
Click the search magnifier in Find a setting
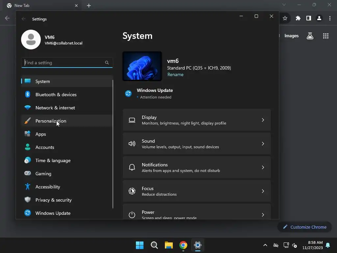[x=107, y=63]
